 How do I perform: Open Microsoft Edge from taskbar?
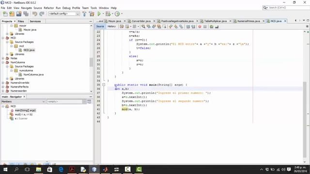click(x=61, y=170)
